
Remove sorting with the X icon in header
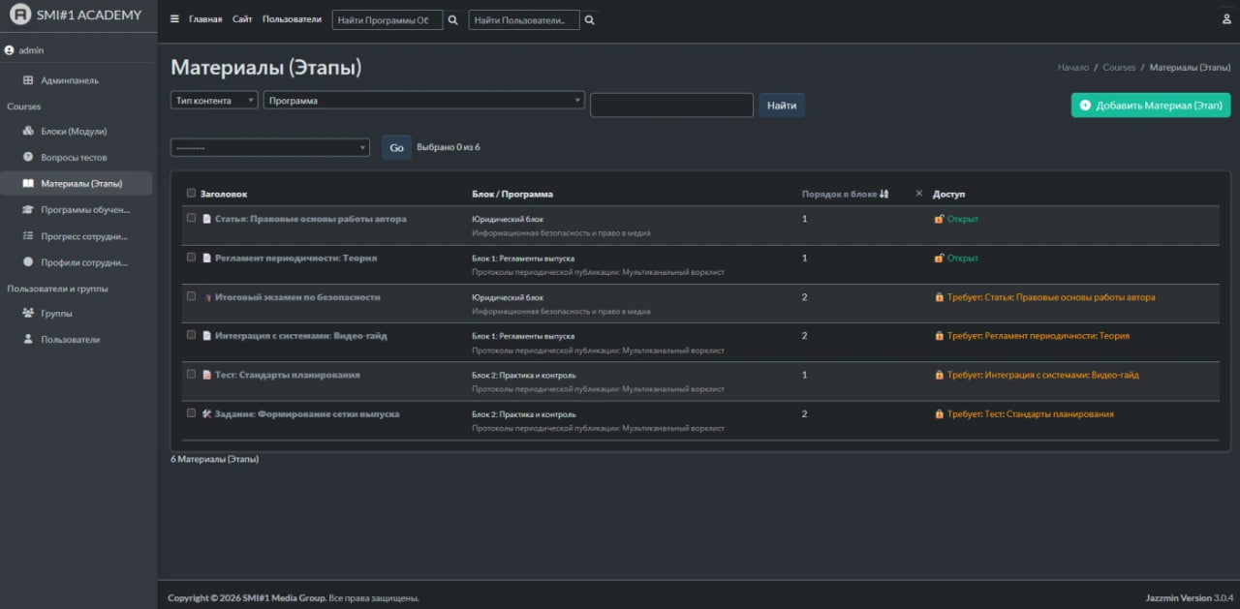click(x=919, y=194)
